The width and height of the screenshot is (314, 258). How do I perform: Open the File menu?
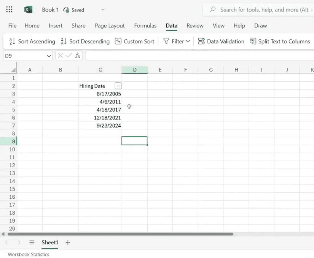12,25
